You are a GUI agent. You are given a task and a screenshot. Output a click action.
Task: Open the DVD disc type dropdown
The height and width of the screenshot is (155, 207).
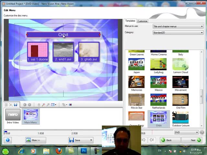point(186,132)
